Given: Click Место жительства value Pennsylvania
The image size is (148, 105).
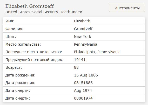Looking at the screenshot, I should click(85, 44).
